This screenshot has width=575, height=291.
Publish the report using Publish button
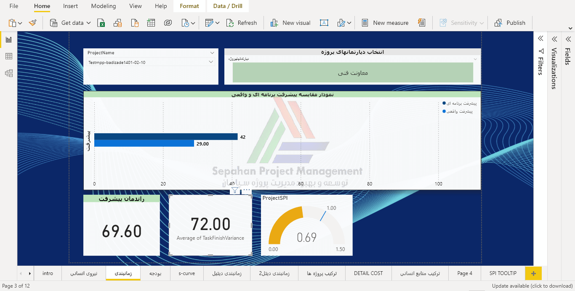(x=510, y=23)
